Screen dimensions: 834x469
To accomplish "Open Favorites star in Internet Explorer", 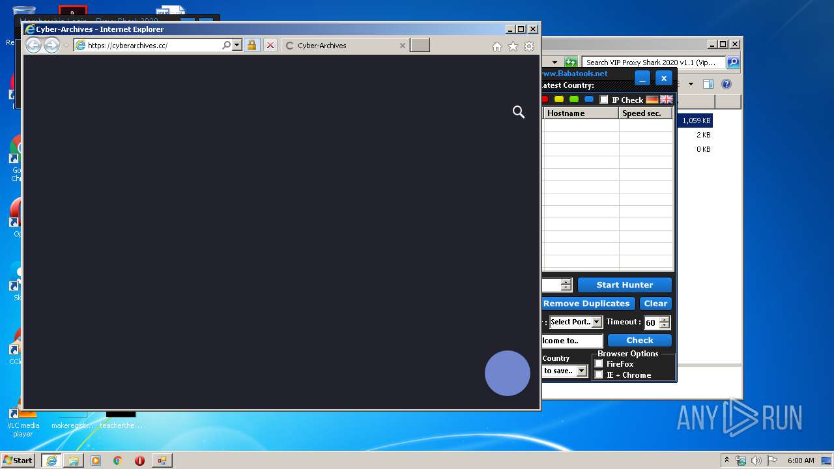I will [x=513, y=46].
